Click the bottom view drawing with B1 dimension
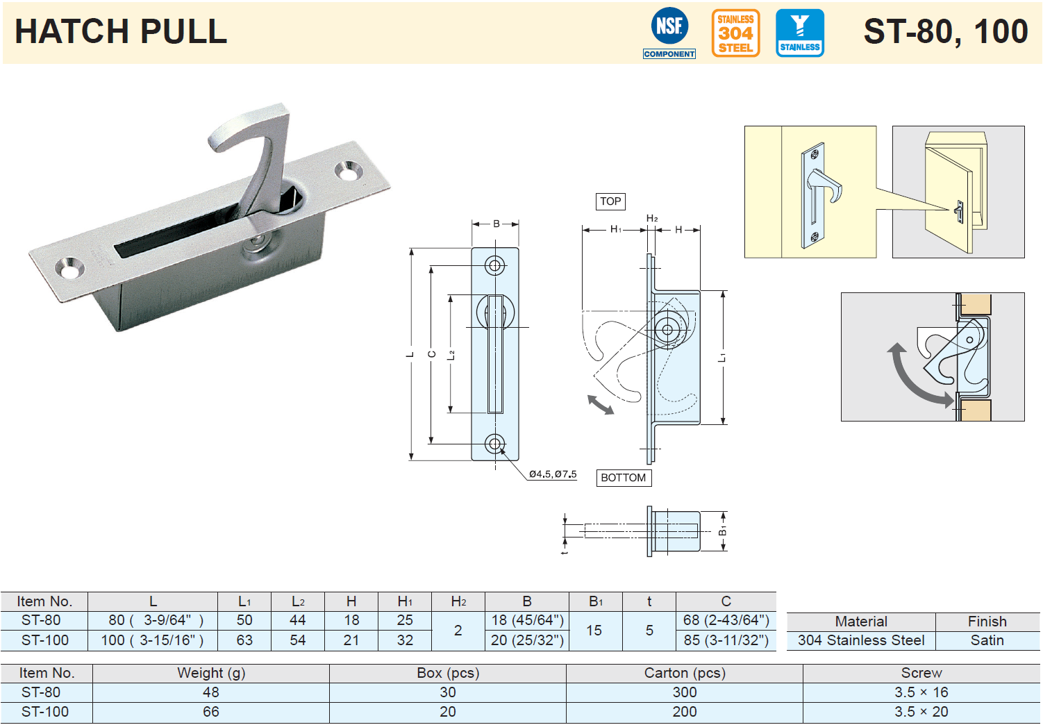 tap(644, 531)
